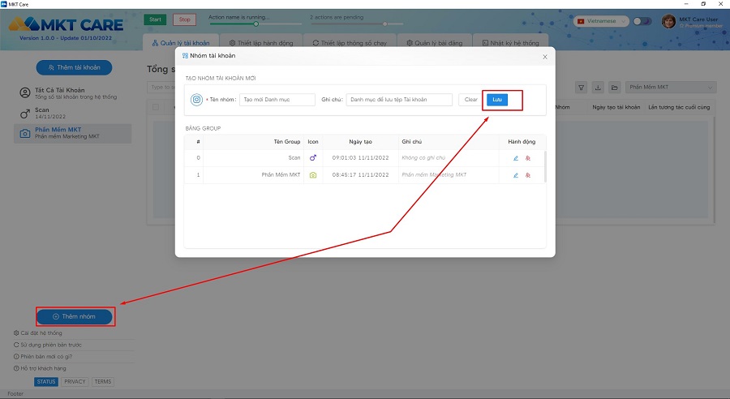Click delete icon for Phần Mềm MKT group
The height and width of the screenshot is (399, 730).
pos(528,174)
